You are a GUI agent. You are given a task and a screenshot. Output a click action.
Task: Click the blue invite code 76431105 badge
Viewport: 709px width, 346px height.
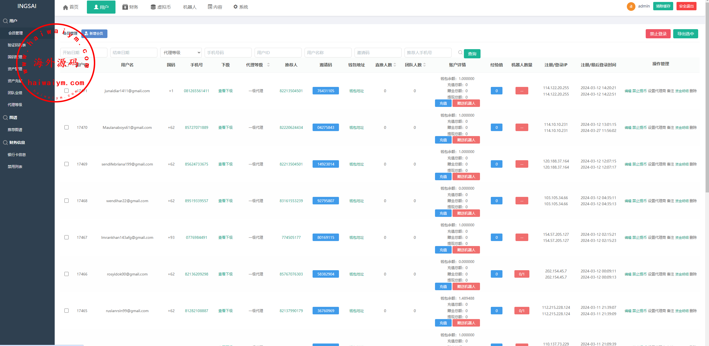(326, 91)
